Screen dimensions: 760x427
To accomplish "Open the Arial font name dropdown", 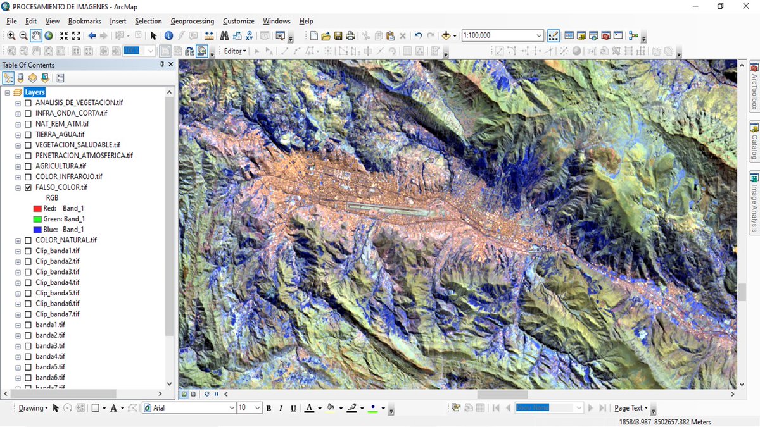I will [231, 408].
